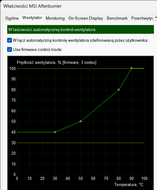Select the Wentylator tab
The height and width of the screenshot is (190, 157).
pyautogui.click(x=32, y=18)
